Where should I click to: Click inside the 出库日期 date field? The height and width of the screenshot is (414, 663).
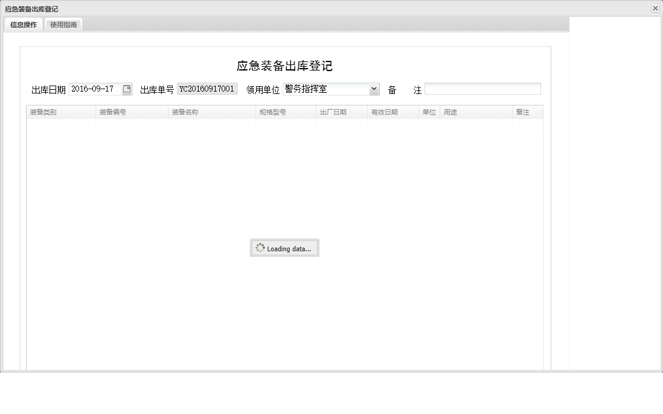(x=95, y=88)
